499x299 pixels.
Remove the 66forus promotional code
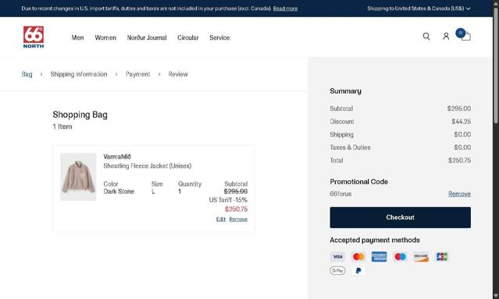point(459,194)
